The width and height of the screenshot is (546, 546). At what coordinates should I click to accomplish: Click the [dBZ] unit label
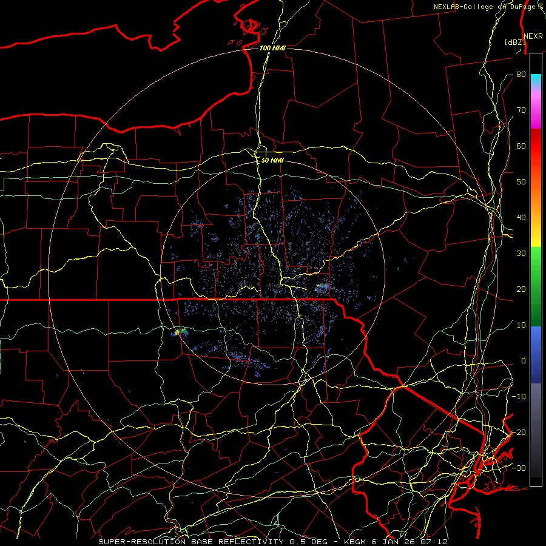point(515,42)
